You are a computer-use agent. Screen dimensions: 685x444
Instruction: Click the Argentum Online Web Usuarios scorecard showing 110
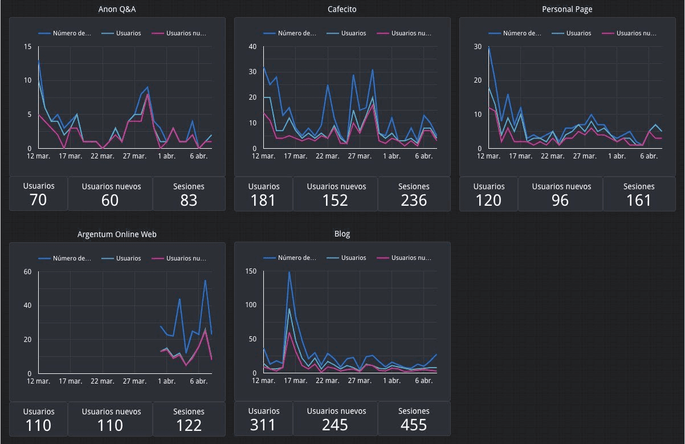pyautogui.click(x=39, y=419)
